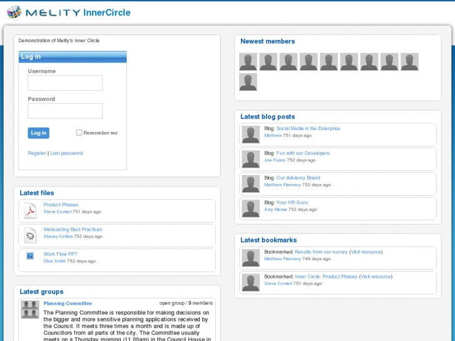455x341 pixels.
Task: Focus the Password input field
Action: pos(65,111)
